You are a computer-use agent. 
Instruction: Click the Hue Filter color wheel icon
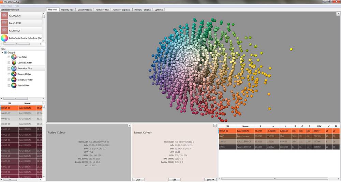tap(14, 57)
